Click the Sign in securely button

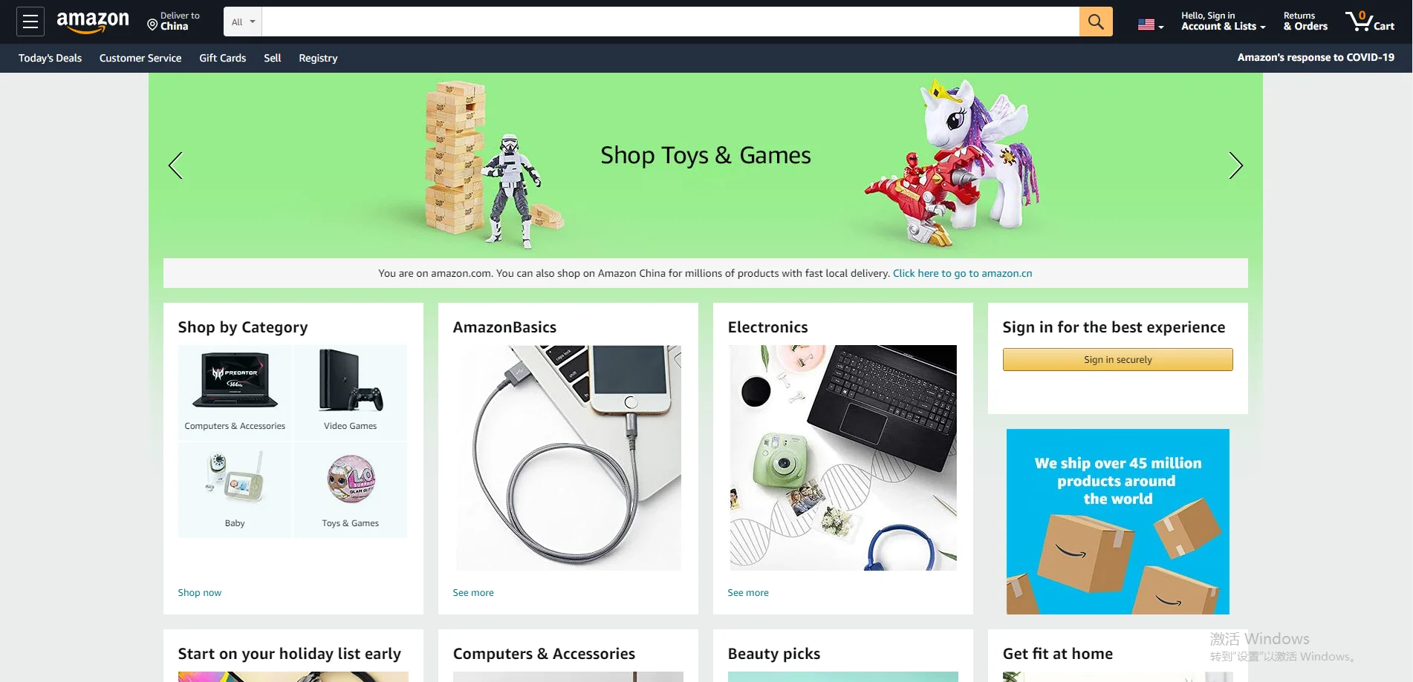(1117, 359)
